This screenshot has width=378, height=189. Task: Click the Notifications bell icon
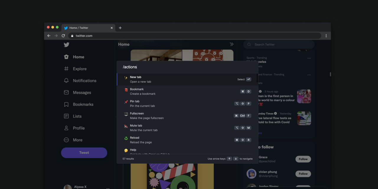click(x=66, y=81)
